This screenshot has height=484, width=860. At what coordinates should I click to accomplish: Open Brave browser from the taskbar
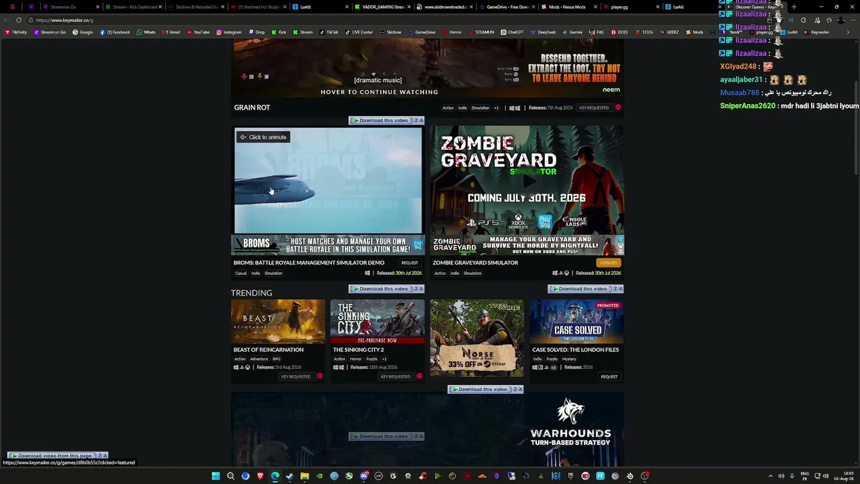(x=260, y=476)
